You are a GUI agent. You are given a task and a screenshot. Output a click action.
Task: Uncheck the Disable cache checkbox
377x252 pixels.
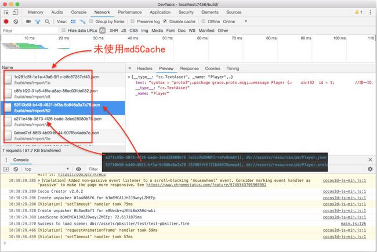(x=165, y=21)
